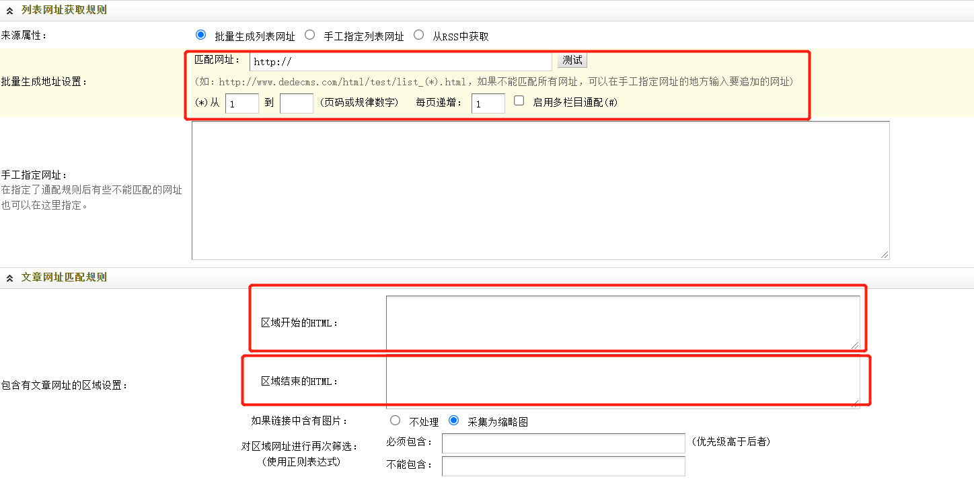
Task: Click the 如果链接中含有图片： label
Action: 300,421
